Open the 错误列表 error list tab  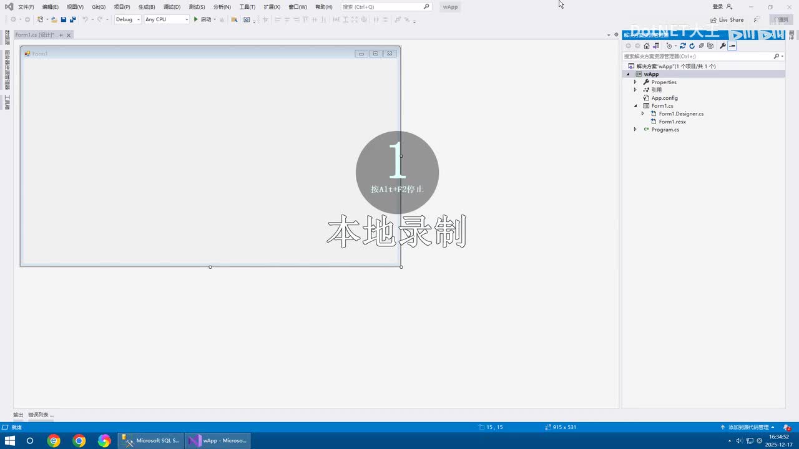(41, 415)
